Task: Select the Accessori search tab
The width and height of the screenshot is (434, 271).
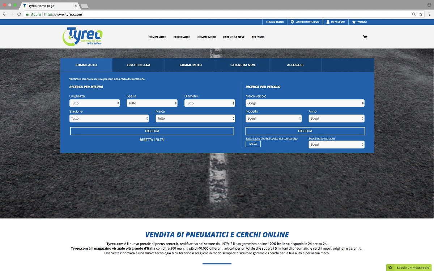Action: click(x=295, y=65)
